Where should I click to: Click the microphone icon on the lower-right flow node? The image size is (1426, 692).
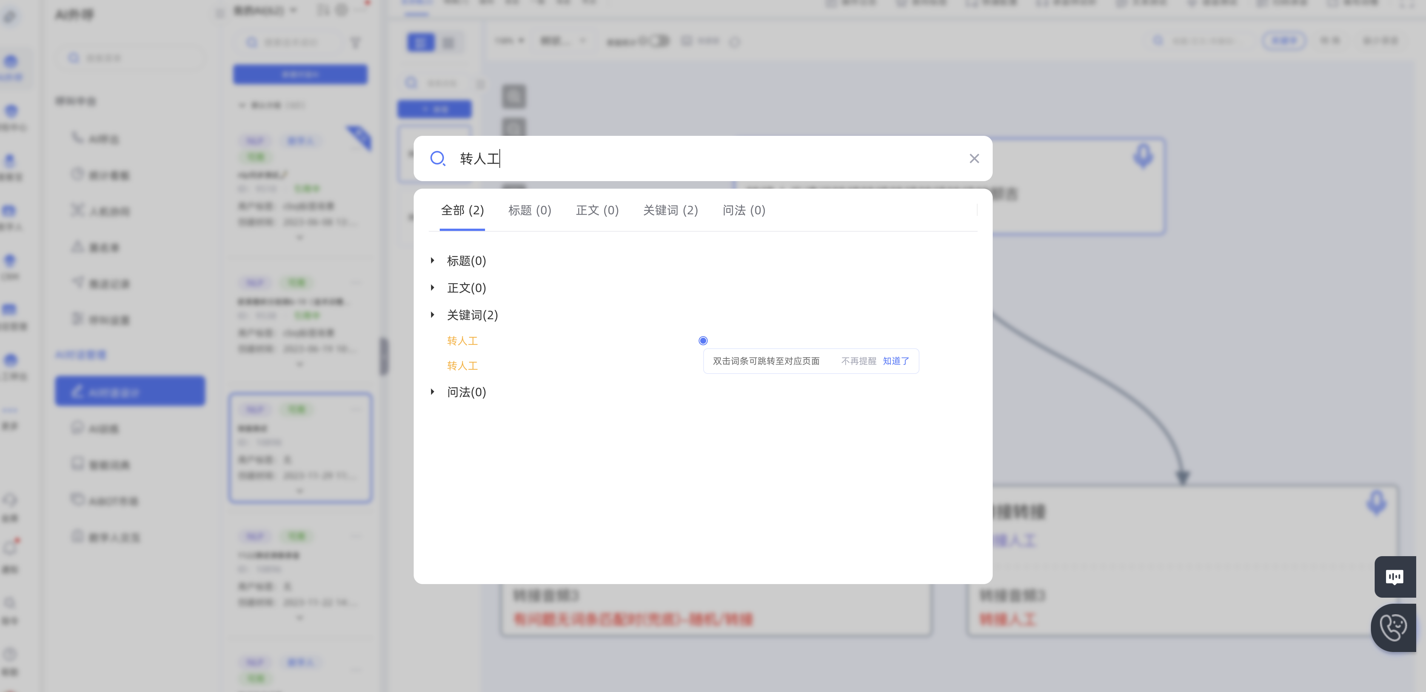pyautogui.click(x=1377, y=502)
